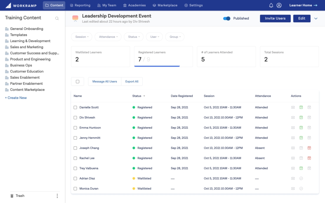Image resolution: width=325 pixels, height=203 pixels.
Task: Select Div Shivesh row checkbox
Action: 75,118
